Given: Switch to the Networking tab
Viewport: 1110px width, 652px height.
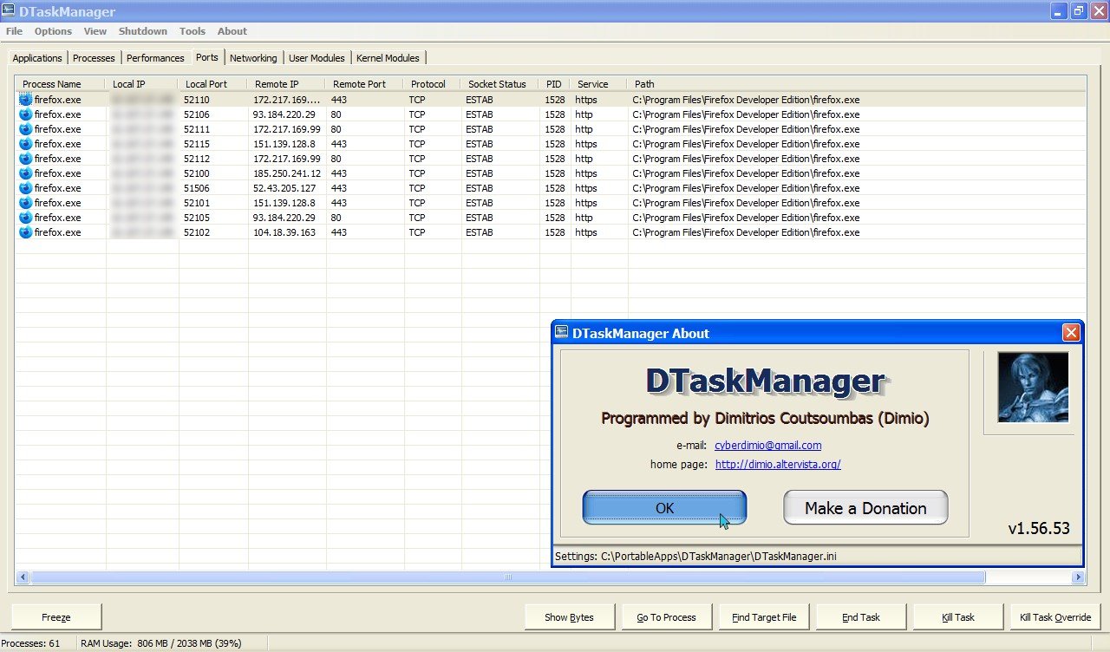Looking at the screenshot, I should tap(253, 58).
